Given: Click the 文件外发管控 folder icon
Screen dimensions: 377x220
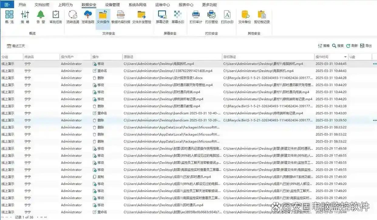Looking at the screenshot, I should click(x=141, y=16).
